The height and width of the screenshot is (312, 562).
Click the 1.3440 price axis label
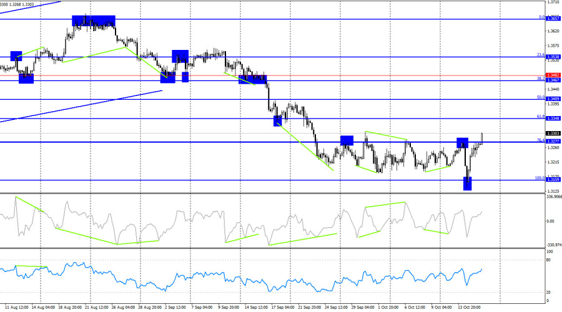(553, 89)
